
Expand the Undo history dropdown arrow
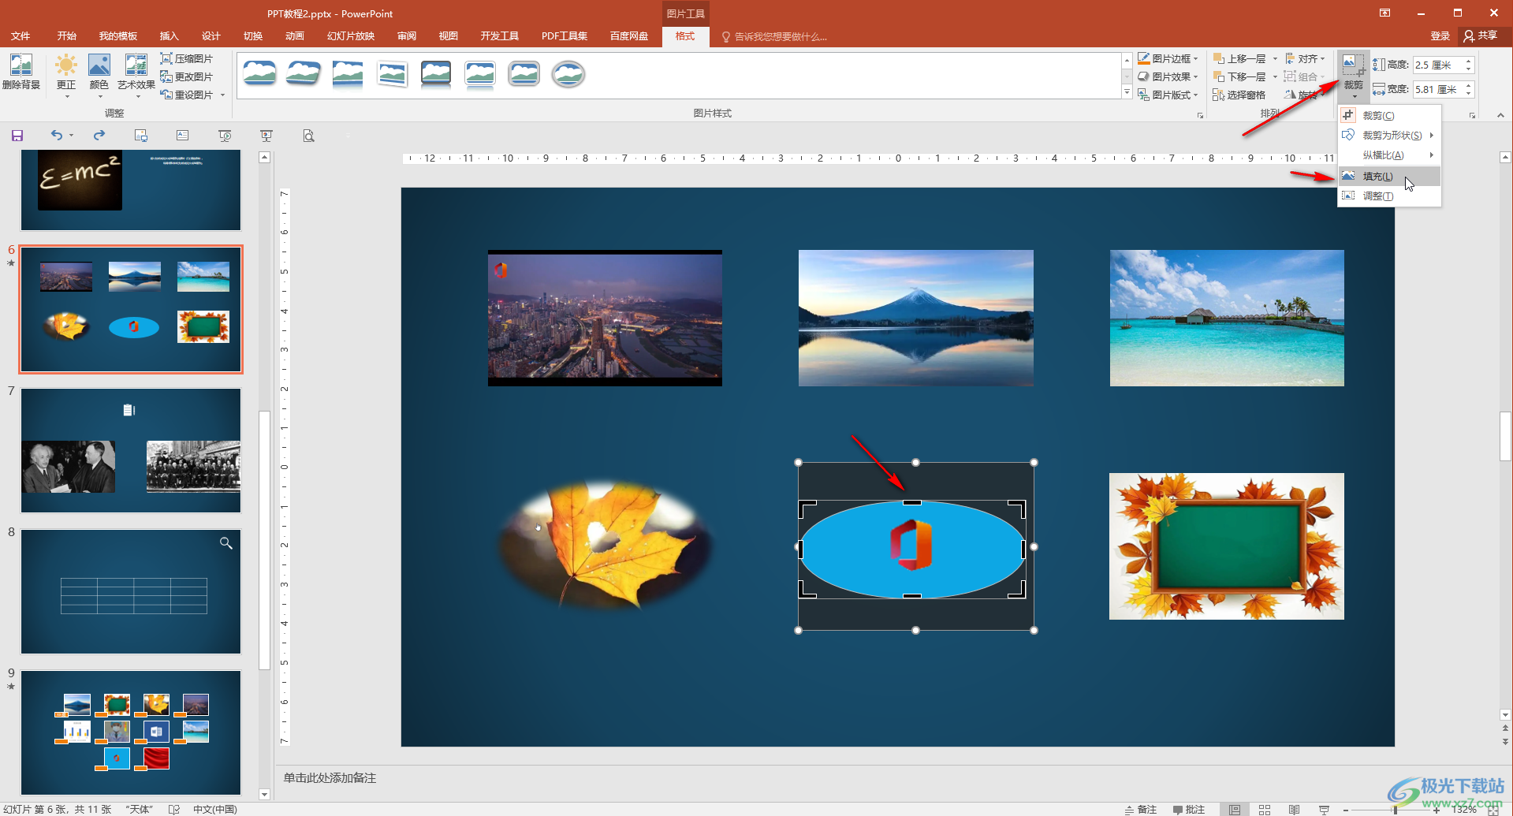(71, 136)
